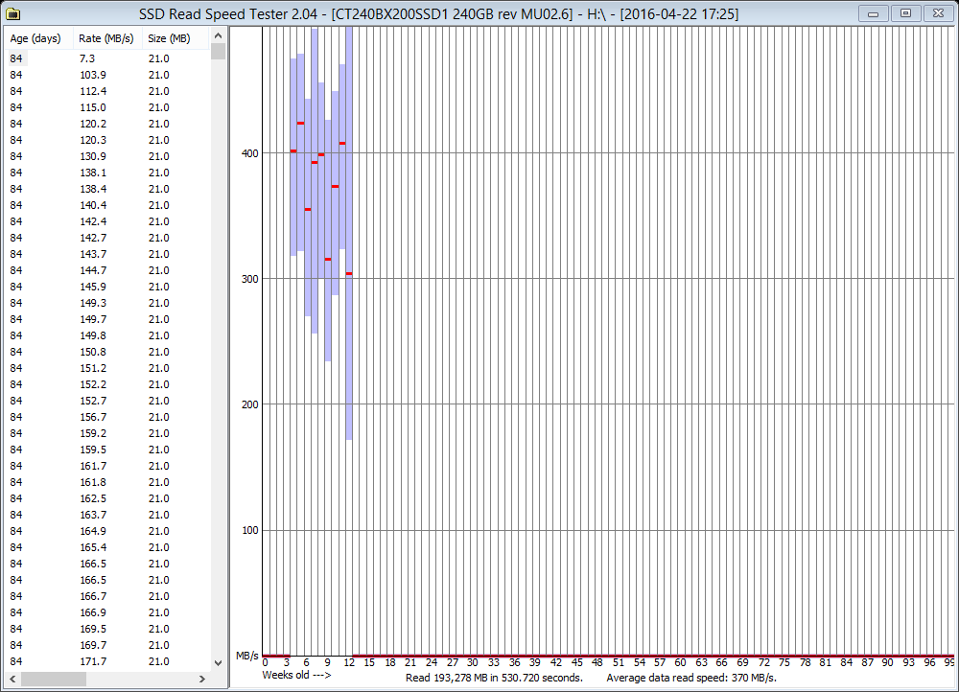
Task: Select the row with rate 120.3
Action: pyautogui.click(x=107, y=140)
